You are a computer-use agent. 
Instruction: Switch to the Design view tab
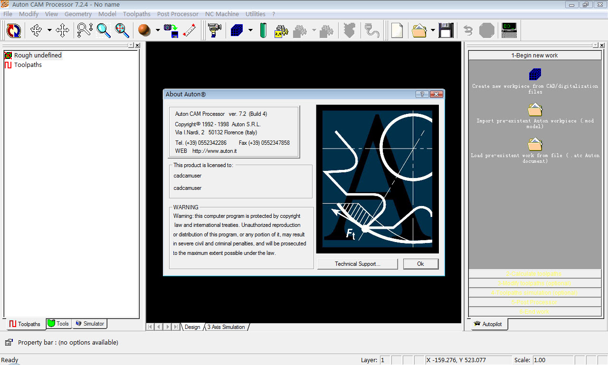pos(192,327)
